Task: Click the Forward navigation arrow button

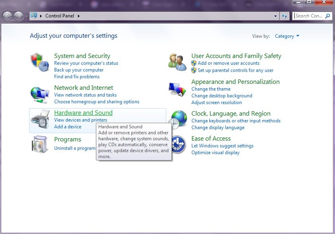Action: (x=19, y=16)
